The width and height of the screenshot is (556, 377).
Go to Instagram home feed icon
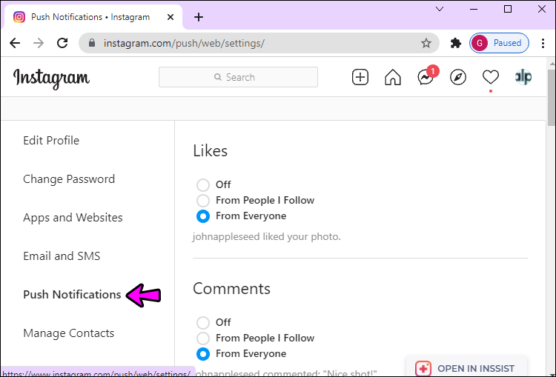392,77
